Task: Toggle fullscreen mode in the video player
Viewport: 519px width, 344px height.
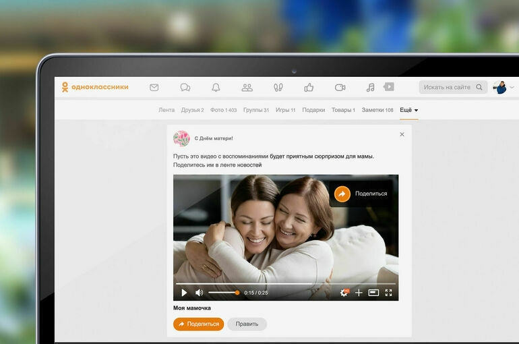Action: (388, 293)
